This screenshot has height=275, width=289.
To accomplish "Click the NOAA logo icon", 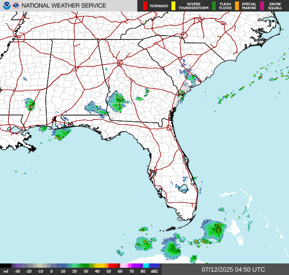I will (7, 6).
